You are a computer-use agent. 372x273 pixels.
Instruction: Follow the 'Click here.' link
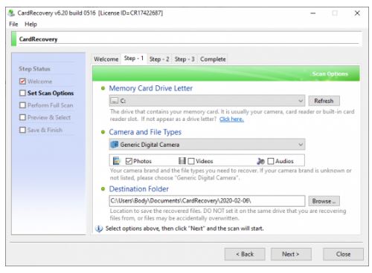pyautogui.click(x=231, y=119)
